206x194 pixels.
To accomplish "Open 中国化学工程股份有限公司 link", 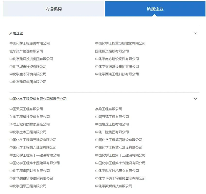I will click(29, 43).
